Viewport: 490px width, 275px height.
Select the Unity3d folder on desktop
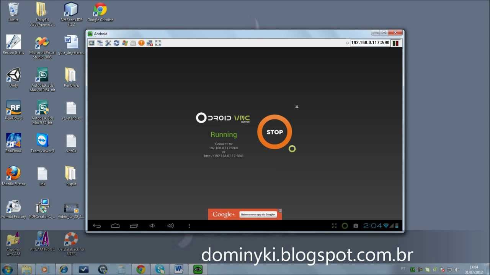[42, 14]
